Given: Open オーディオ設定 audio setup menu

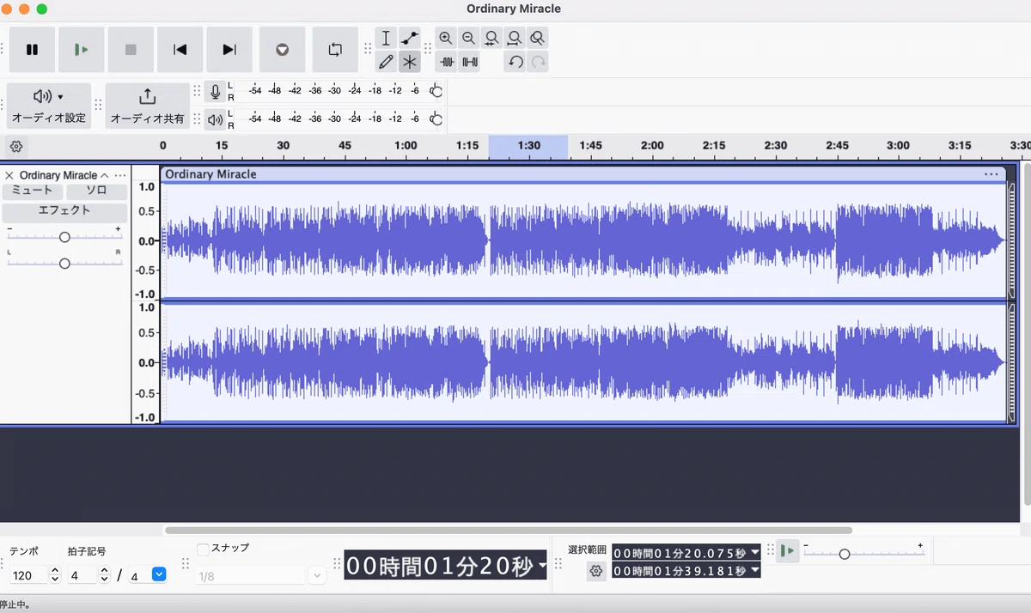Looking at the screenshot, I should click(49, 106).
